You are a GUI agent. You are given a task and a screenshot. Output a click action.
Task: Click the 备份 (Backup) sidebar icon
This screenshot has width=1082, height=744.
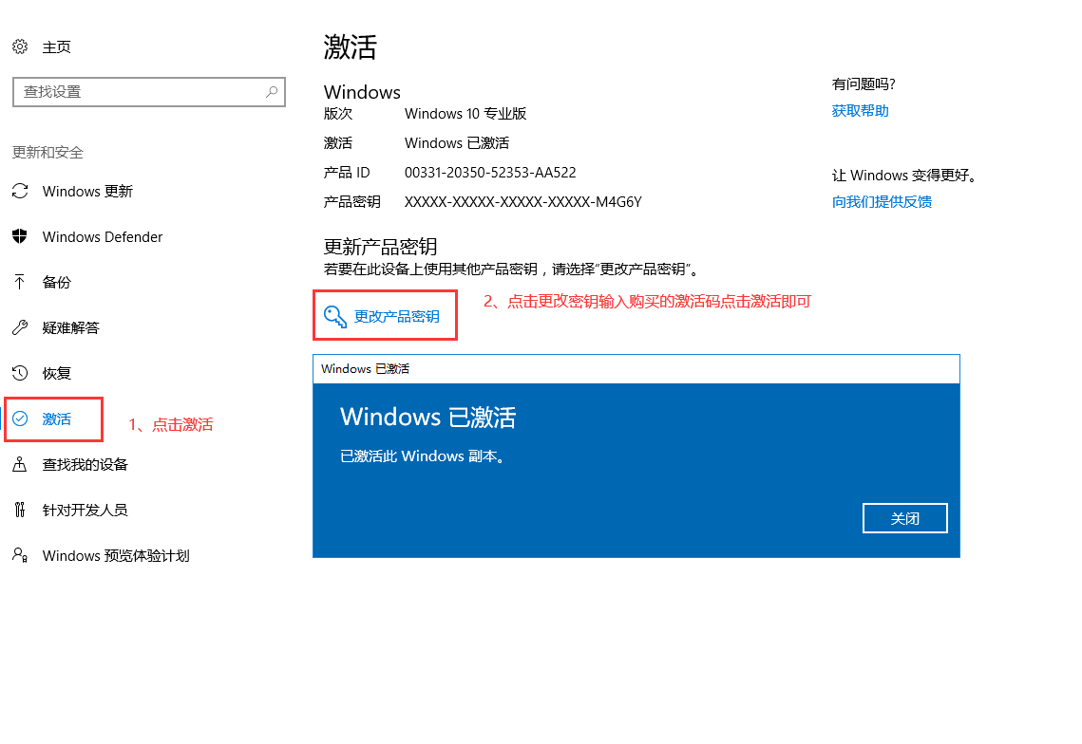pyautogui.click(x=20, y=282)
